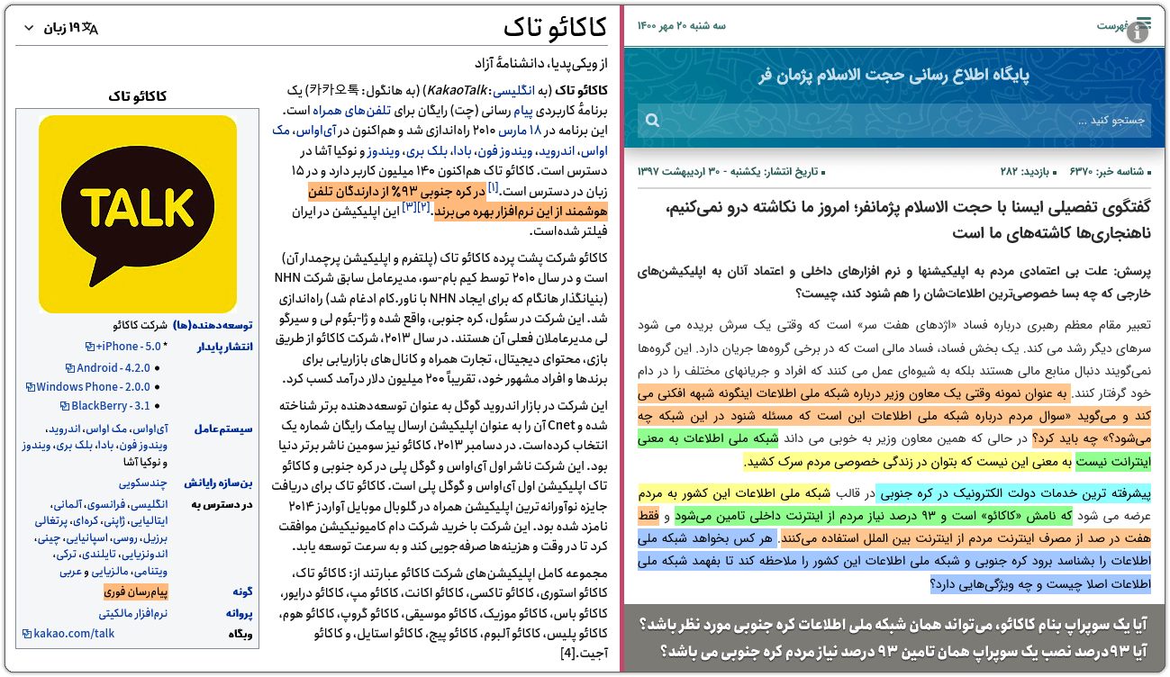
Task: Click external link icon beside Windows Phone 2.0.0
Action: click(30, 387)
